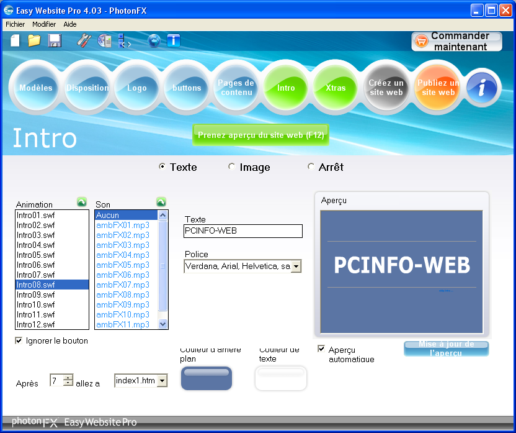Click scroll-down arrow of Son list
The height and width of the screenshot is (433, 516).
point(162,324)
